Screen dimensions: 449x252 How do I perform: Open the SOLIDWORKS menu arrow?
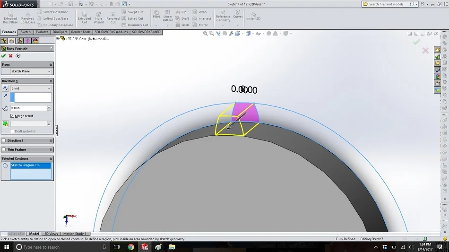(38, 4)
